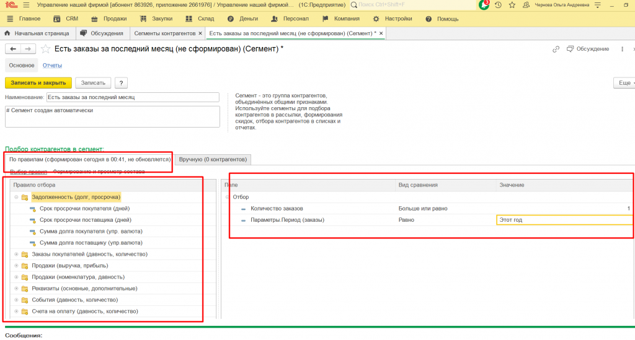This screenshot has width=635, height=340.
Task: Open the Главное section
Action: [24, 19]
